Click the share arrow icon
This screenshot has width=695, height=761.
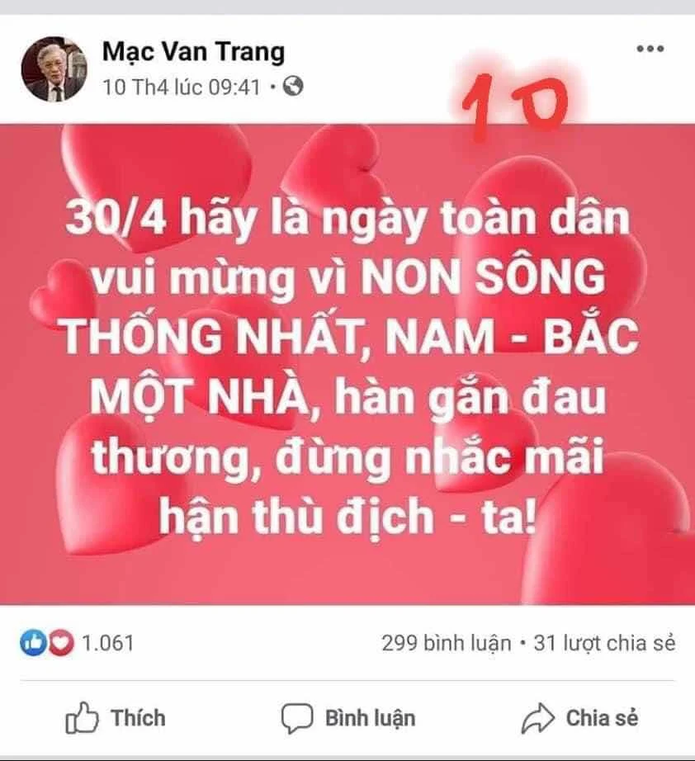[537, 718]
